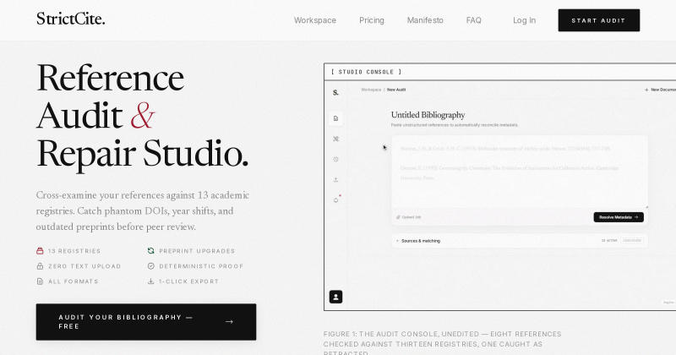Click the All Formats file icon
The image size is (676, 355).
[x=40, y=281]
